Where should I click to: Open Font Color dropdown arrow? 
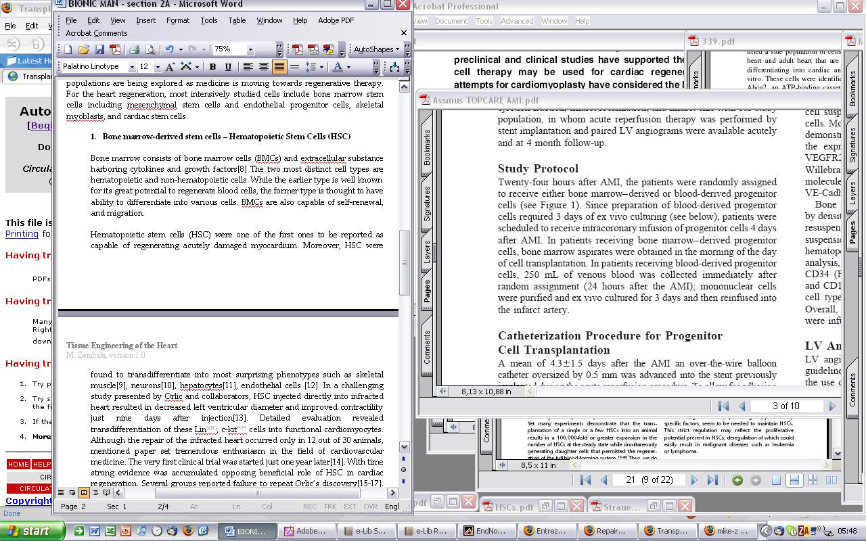348,67
